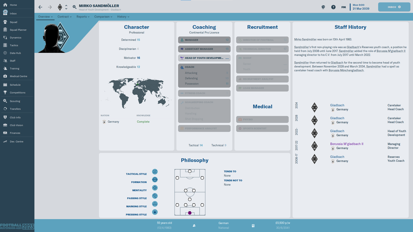Viewport: 413px width, 232px height.
Task: Open the Home sidebar icon
Action: click(5, 5)
